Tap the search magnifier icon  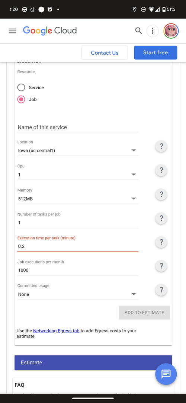pyautogui.click(x=138, y=31)
